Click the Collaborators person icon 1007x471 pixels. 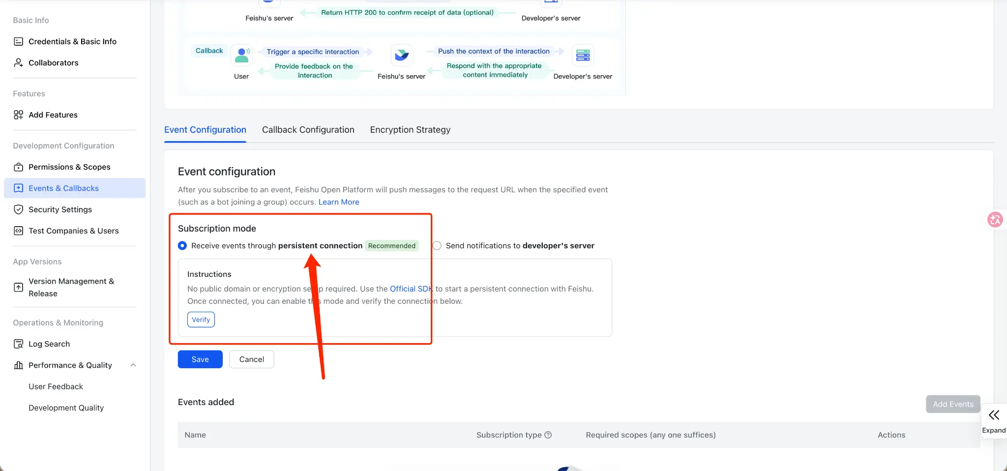click(x=18, y=62)
